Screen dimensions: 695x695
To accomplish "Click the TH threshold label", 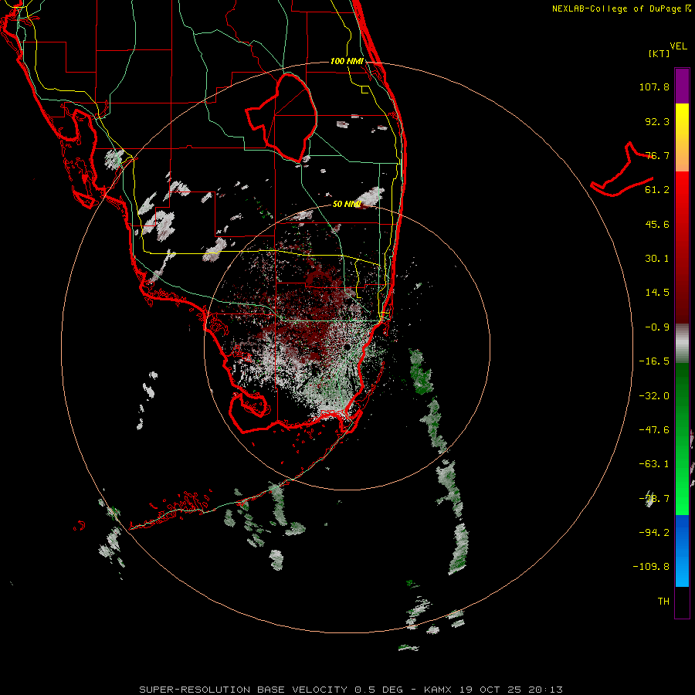I will [x=663, y=601].
